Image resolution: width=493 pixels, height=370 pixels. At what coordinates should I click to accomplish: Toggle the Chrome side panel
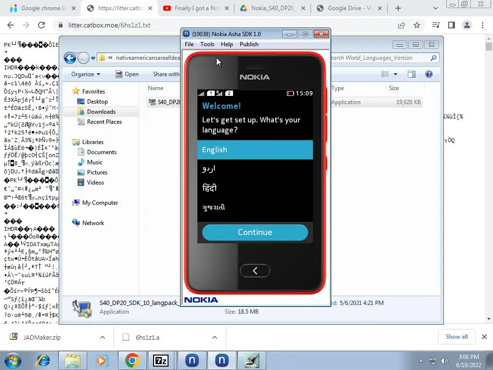point(452,25)
